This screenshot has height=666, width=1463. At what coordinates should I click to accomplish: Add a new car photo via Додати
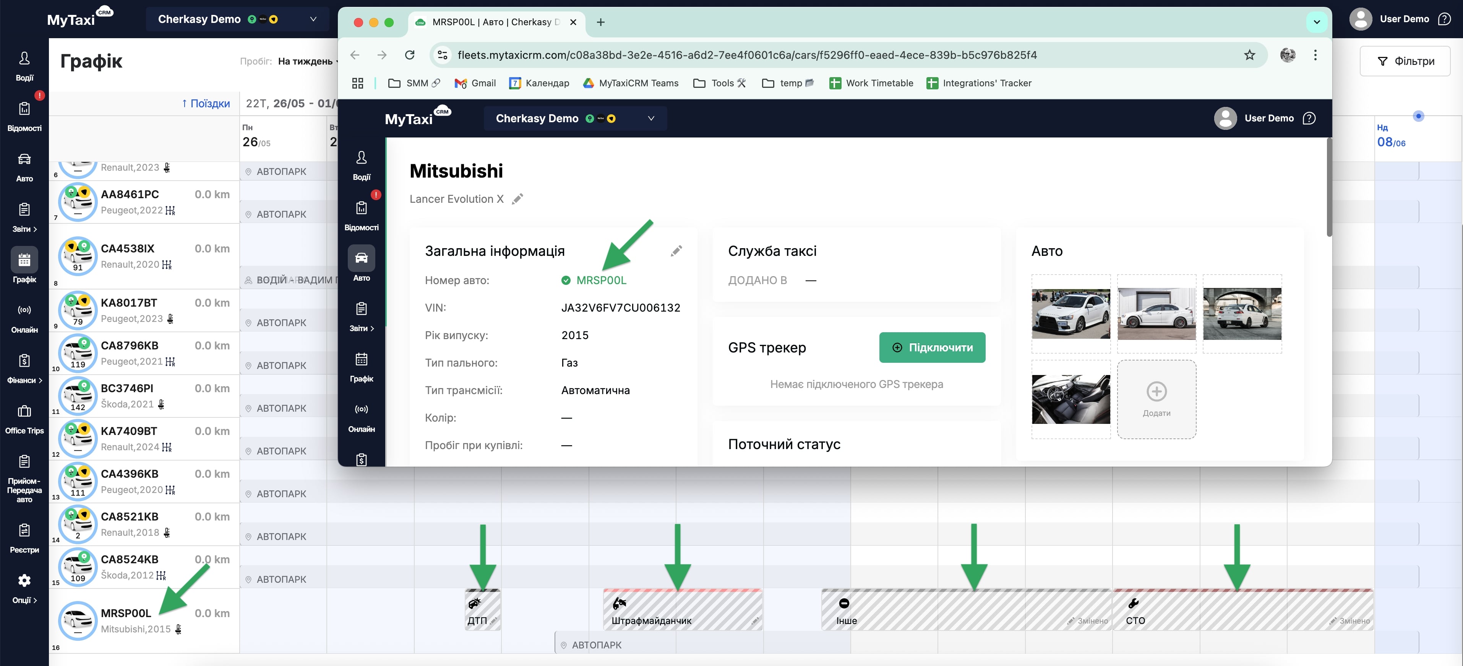1156,399
